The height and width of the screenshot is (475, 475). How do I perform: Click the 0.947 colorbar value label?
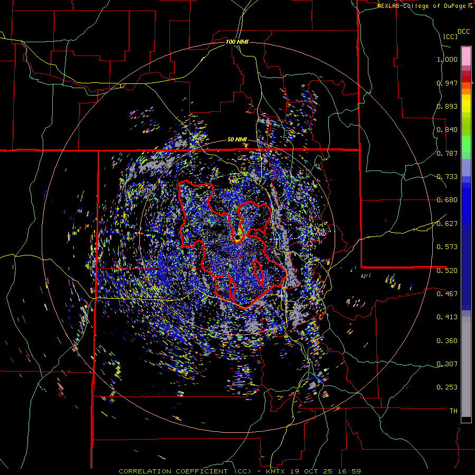pos(447,83)
